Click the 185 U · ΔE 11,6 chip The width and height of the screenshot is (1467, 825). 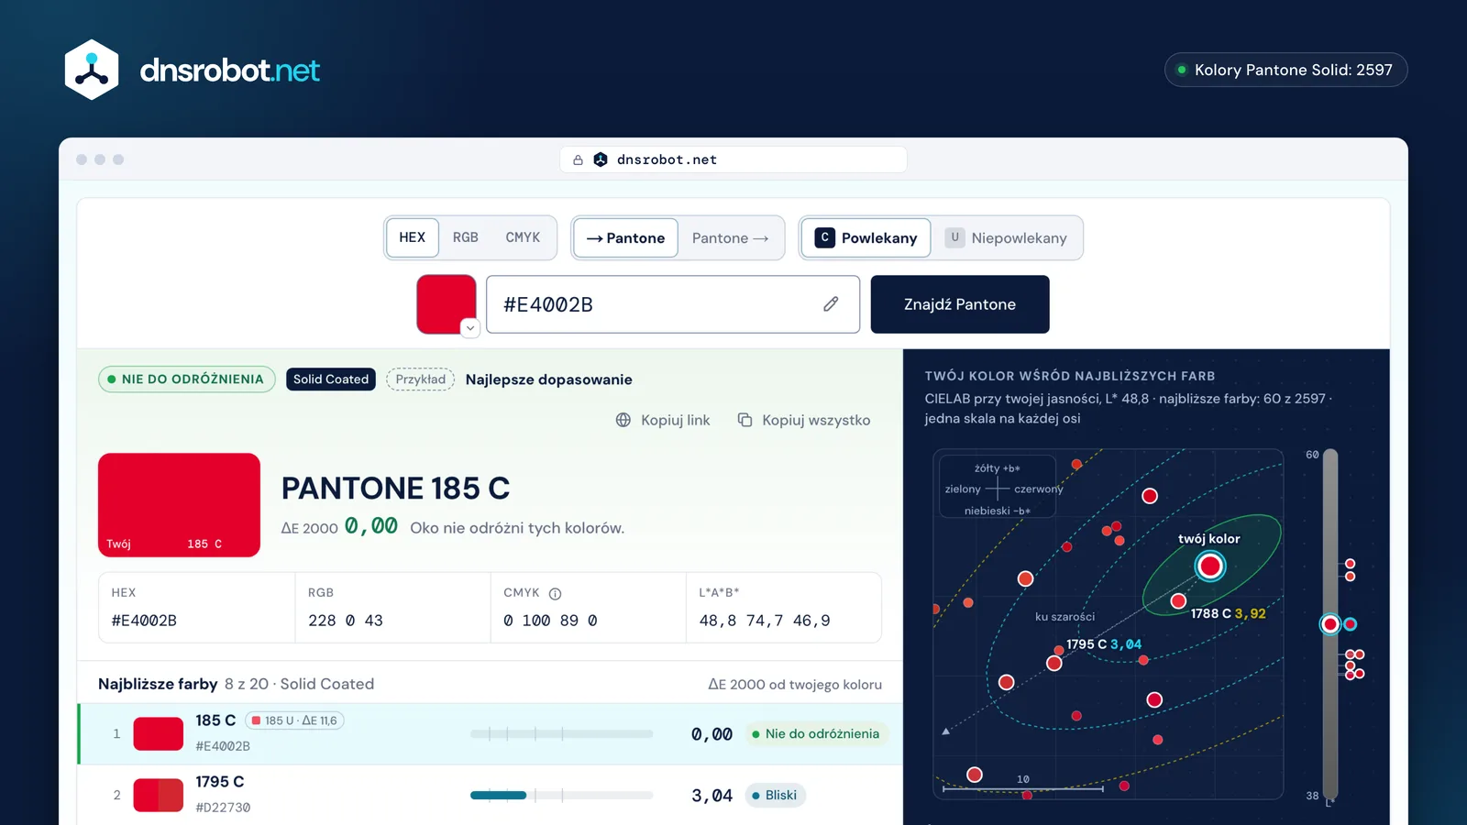[x=294, y=720]
